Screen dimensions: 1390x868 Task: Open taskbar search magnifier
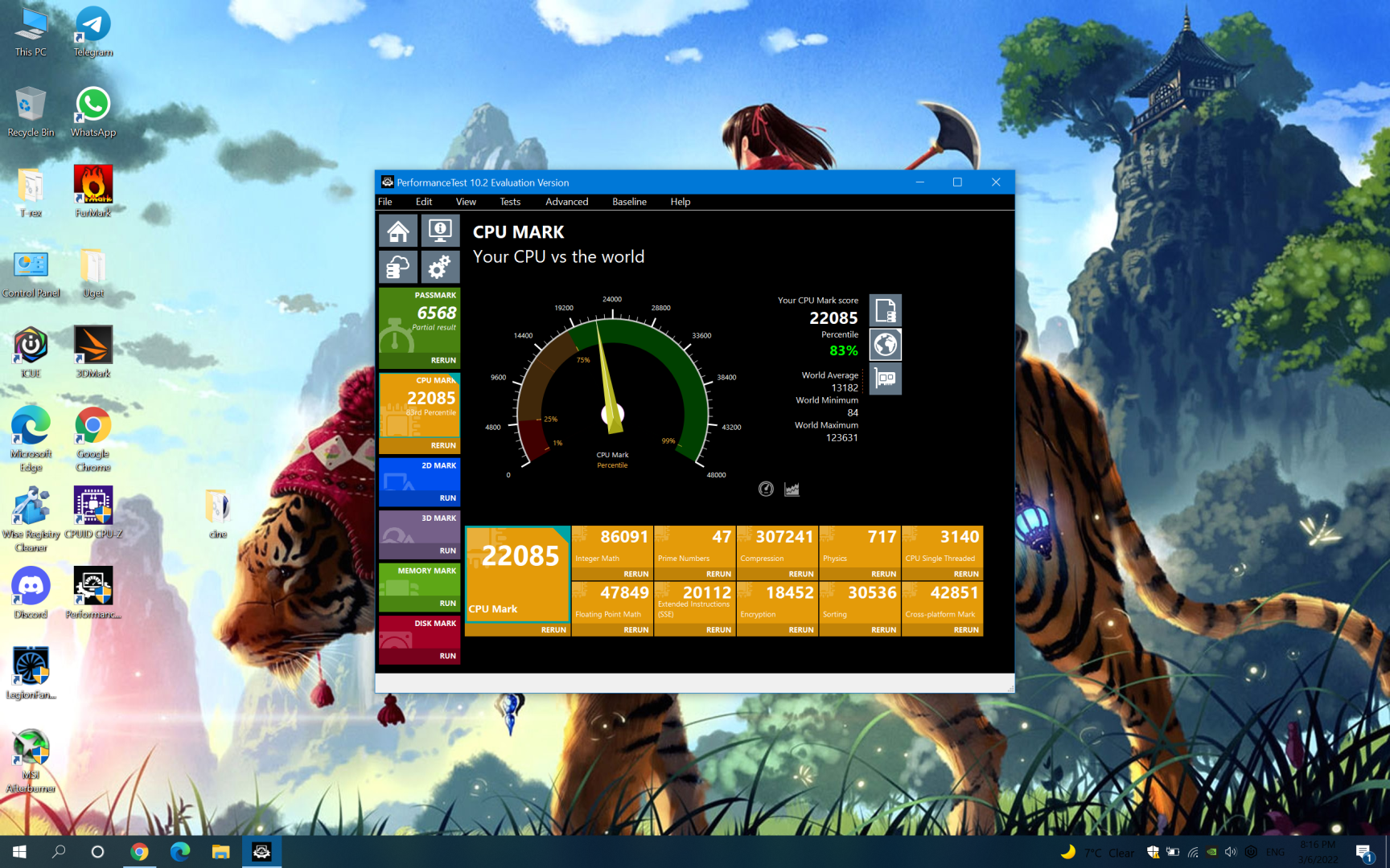click(59, 852)
